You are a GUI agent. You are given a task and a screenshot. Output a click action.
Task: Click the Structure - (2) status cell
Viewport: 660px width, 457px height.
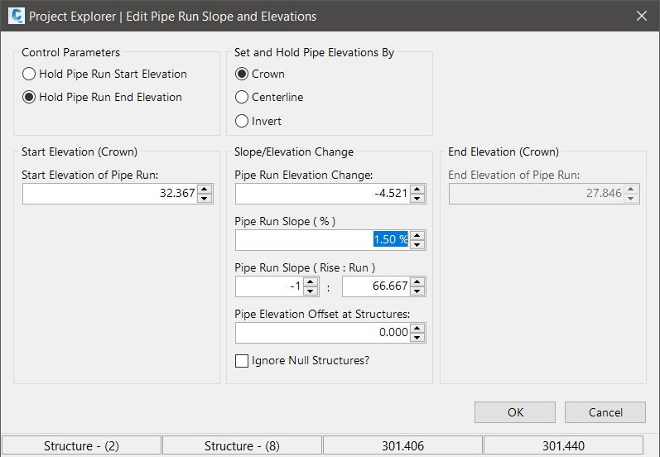coord(81,446)
